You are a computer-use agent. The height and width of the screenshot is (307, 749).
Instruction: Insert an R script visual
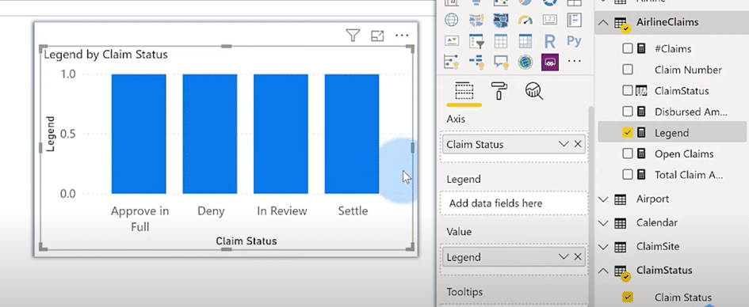click(x=550, y=41)
